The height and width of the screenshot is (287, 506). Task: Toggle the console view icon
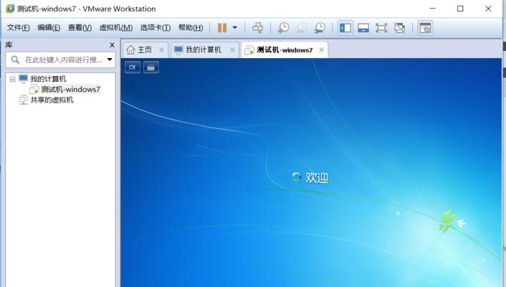pyautogui.click(x=425, y=28)
